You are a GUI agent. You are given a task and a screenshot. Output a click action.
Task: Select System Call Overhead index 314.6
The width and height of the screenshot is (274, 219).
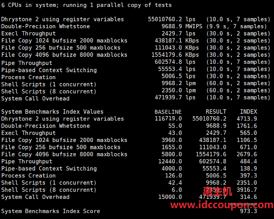[248, 197]
